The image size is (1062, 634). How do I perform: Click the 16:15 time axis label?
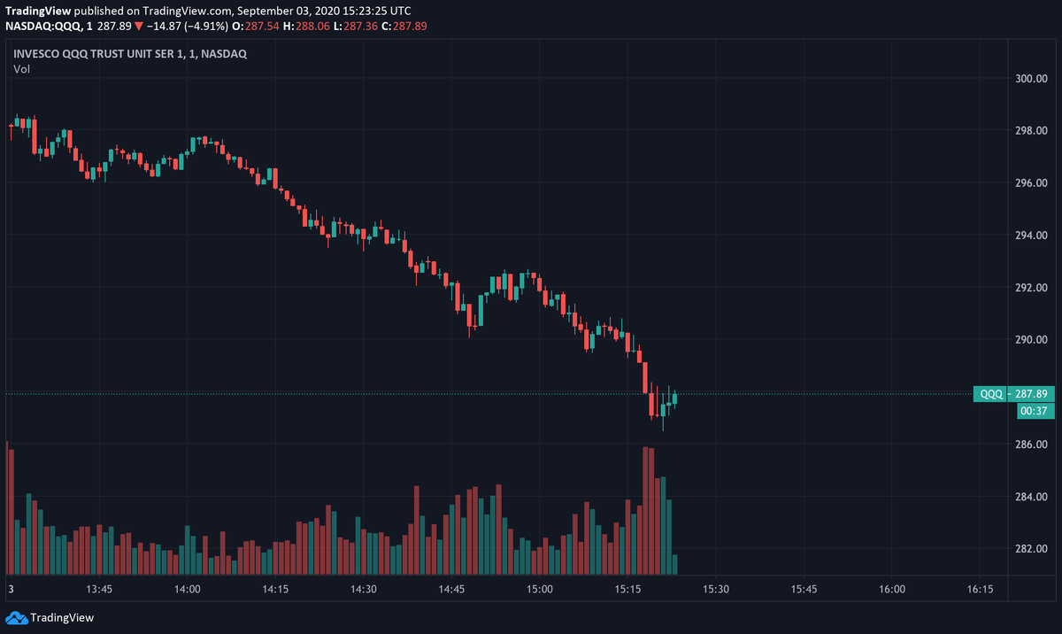pos(980,589)
